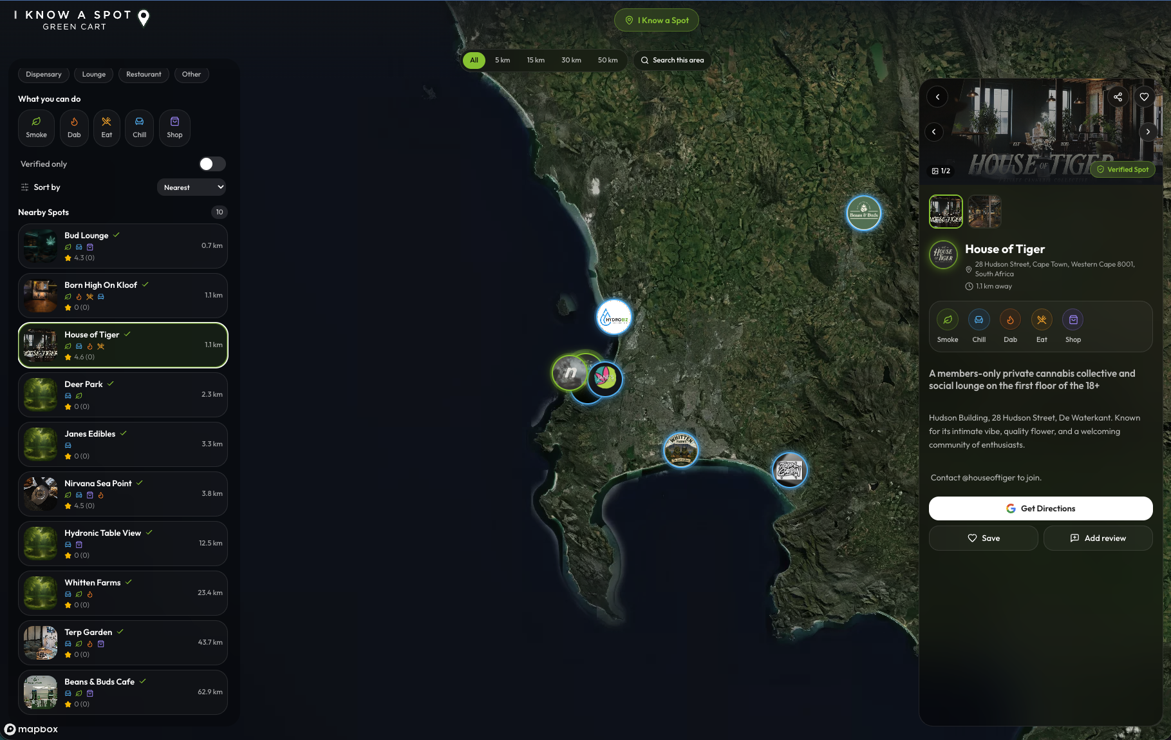
Task: Open the Mapbox logo link
Action: 31,729
